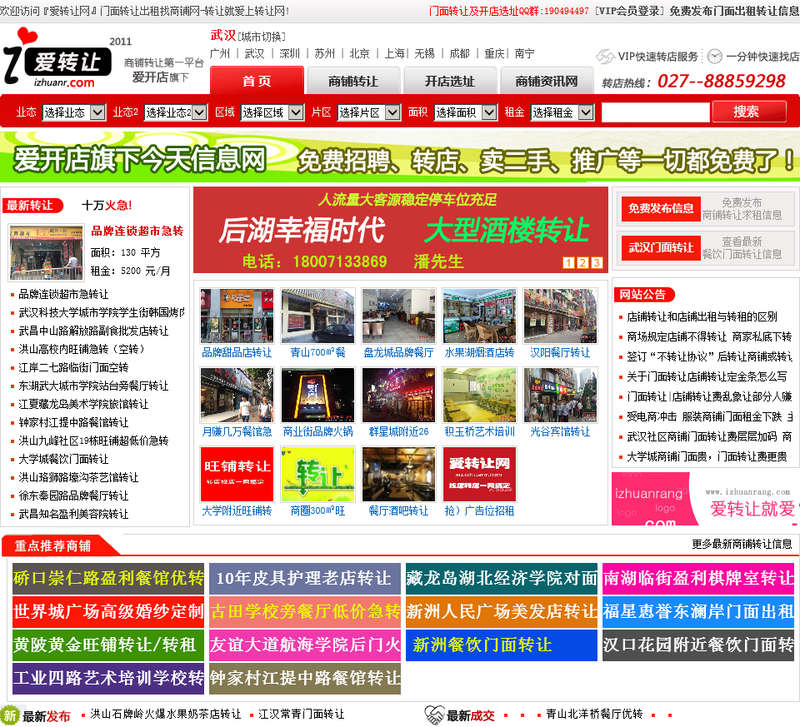
Task: Click 更多最新商铺转让信息 link
Action: coord(742,544)
